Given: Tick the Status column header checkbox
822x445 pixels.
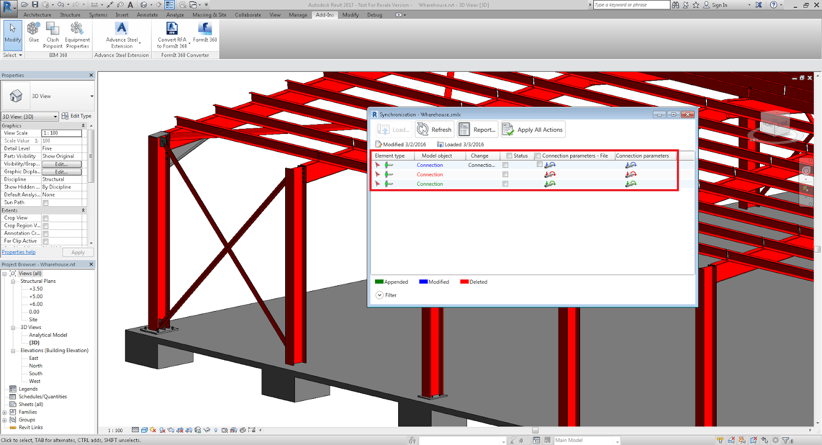Looking at the screenshot, I should [x=509, y=156].
